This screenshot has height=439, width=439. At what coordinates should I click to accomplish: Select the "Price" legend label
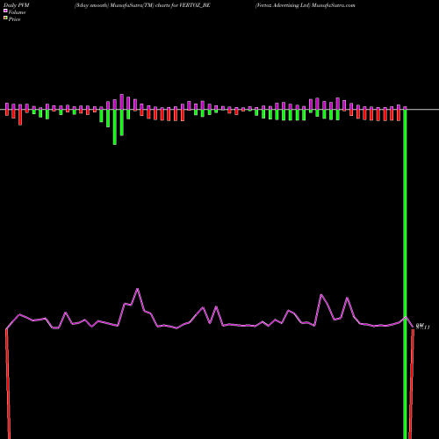tap(14, 19)
